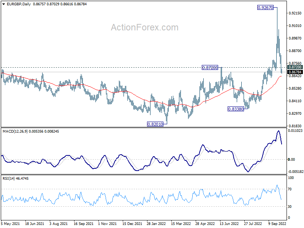304x228 pixels.
Task: Click the RSI 70 level label
Action: click(x=290, y=189)
